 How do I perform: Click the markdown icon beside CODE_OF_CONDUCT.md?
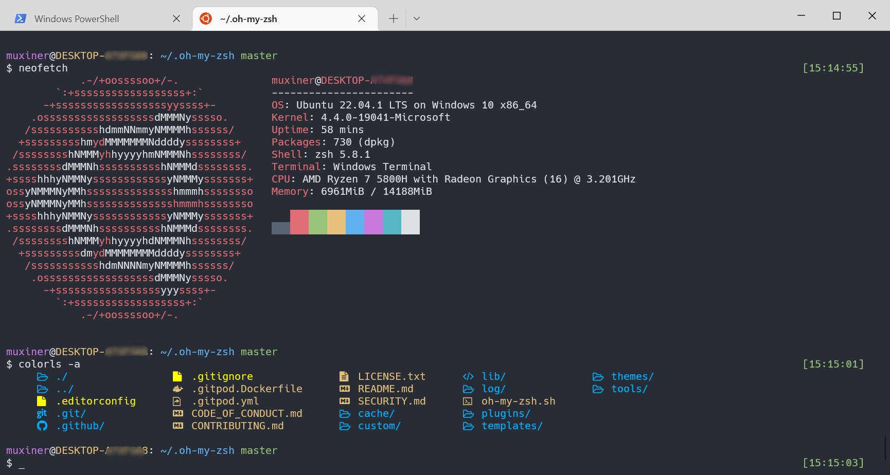point(178,413)
